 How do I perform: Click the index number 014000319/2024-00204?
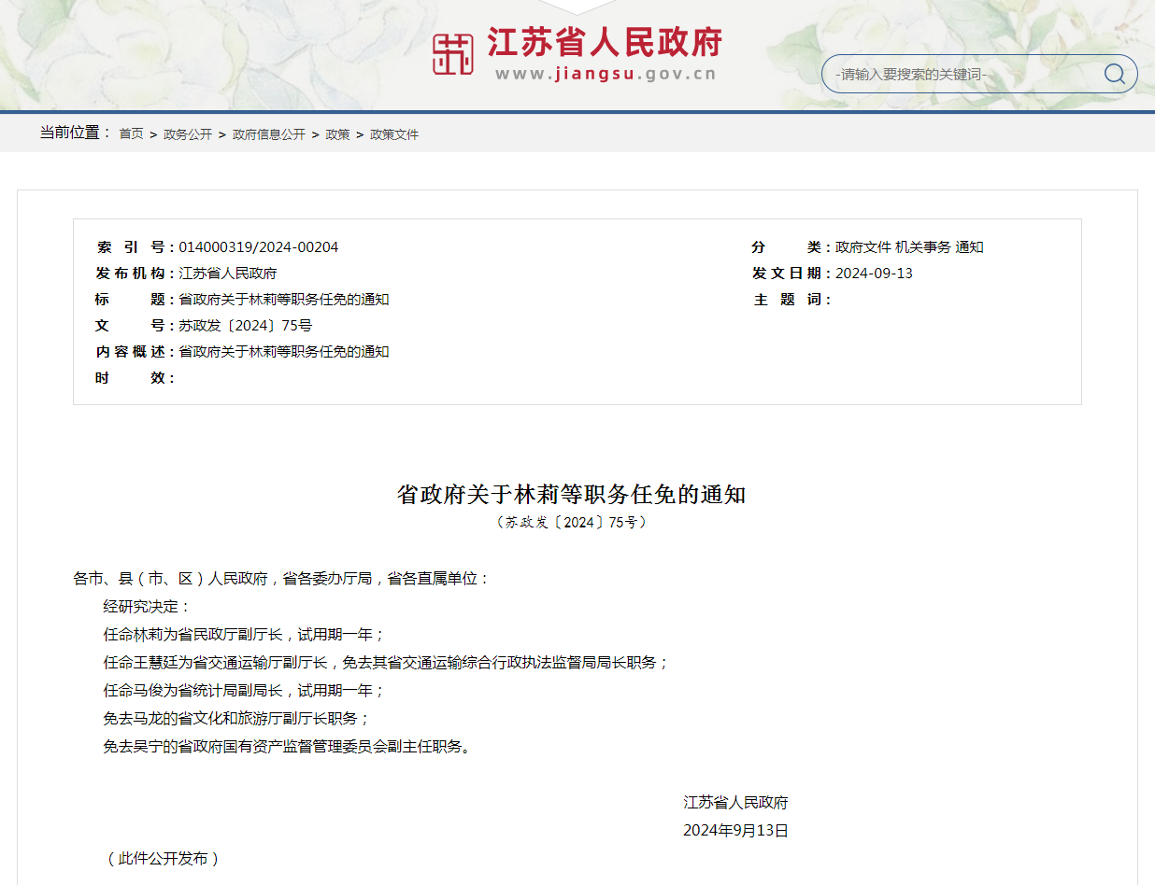click(x=259, y=247)
